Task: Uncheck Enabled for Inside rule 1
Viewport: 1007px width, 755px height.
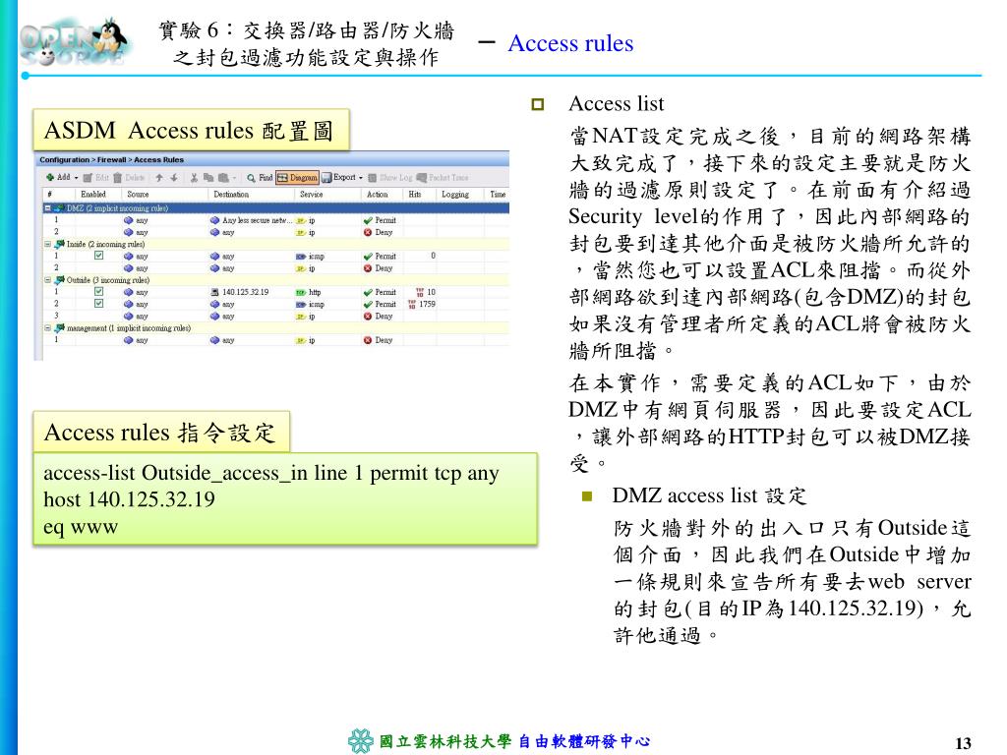Action: (99, 256)
